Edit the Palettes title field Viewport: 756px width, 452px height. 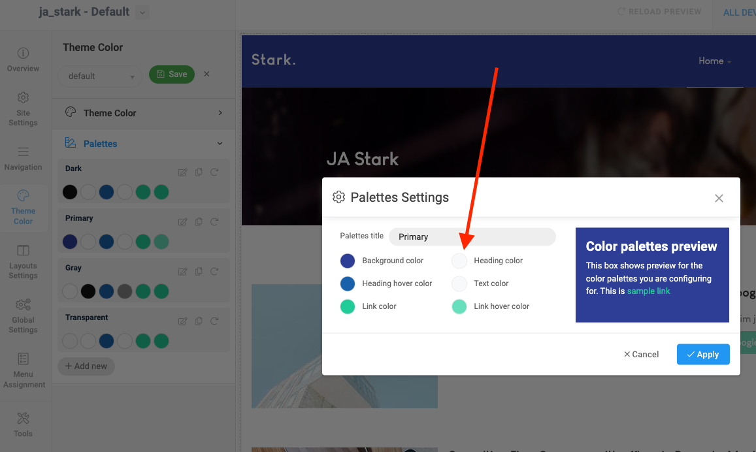pos(472,236)
